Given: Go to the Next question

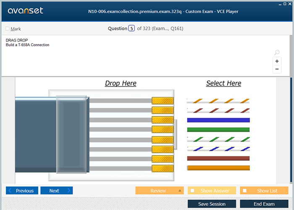Looking at the screenshot, I should (x=56, y=191).
